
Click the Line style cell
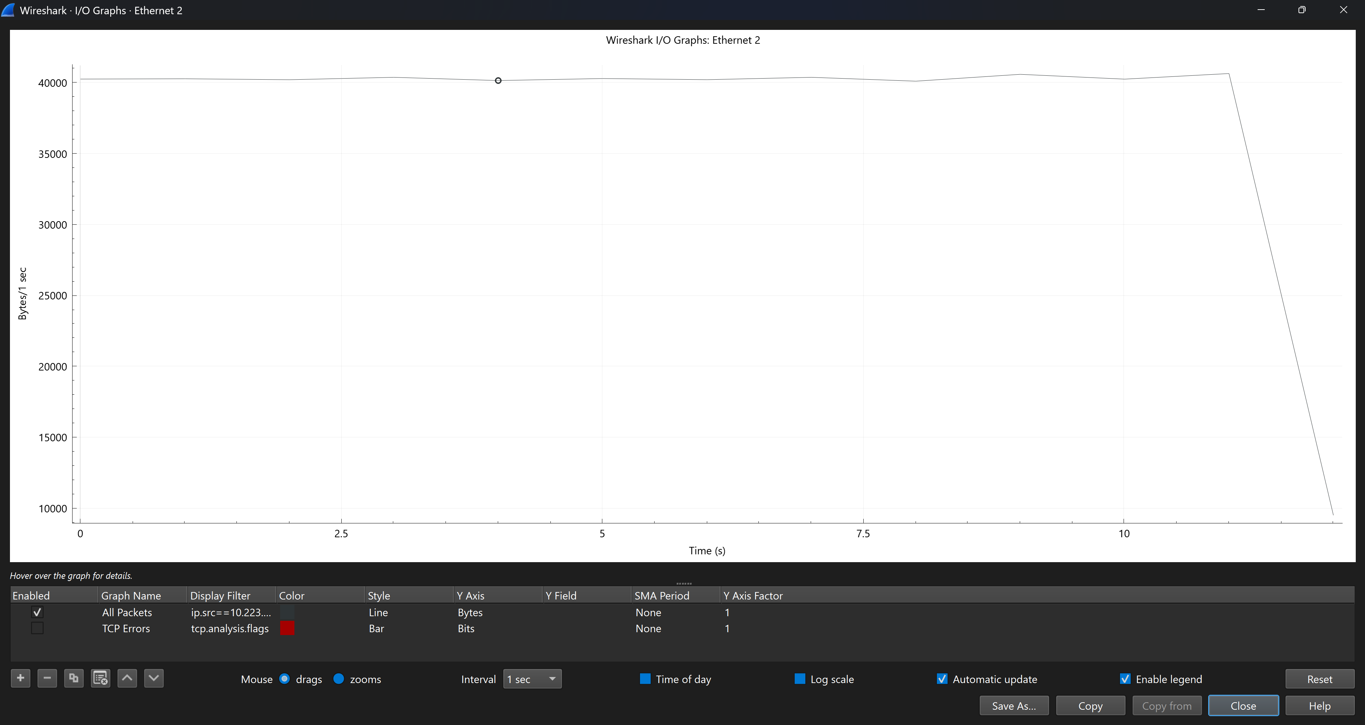coord(378,612)
